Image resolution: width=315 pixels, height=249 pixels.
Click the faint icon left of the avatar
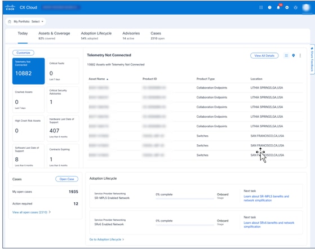click(295, 7)
